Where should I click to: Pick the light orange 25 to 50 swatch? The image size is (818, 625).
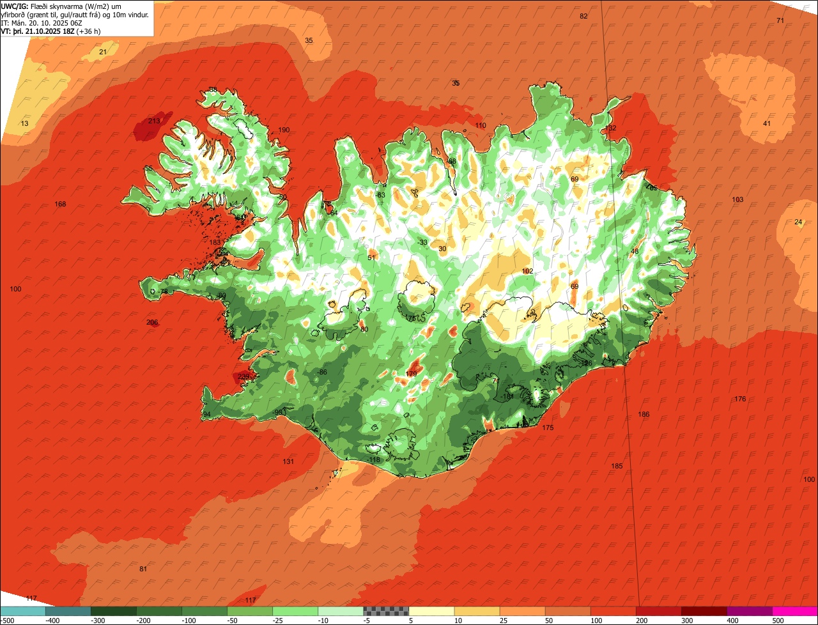pos(521,611)
